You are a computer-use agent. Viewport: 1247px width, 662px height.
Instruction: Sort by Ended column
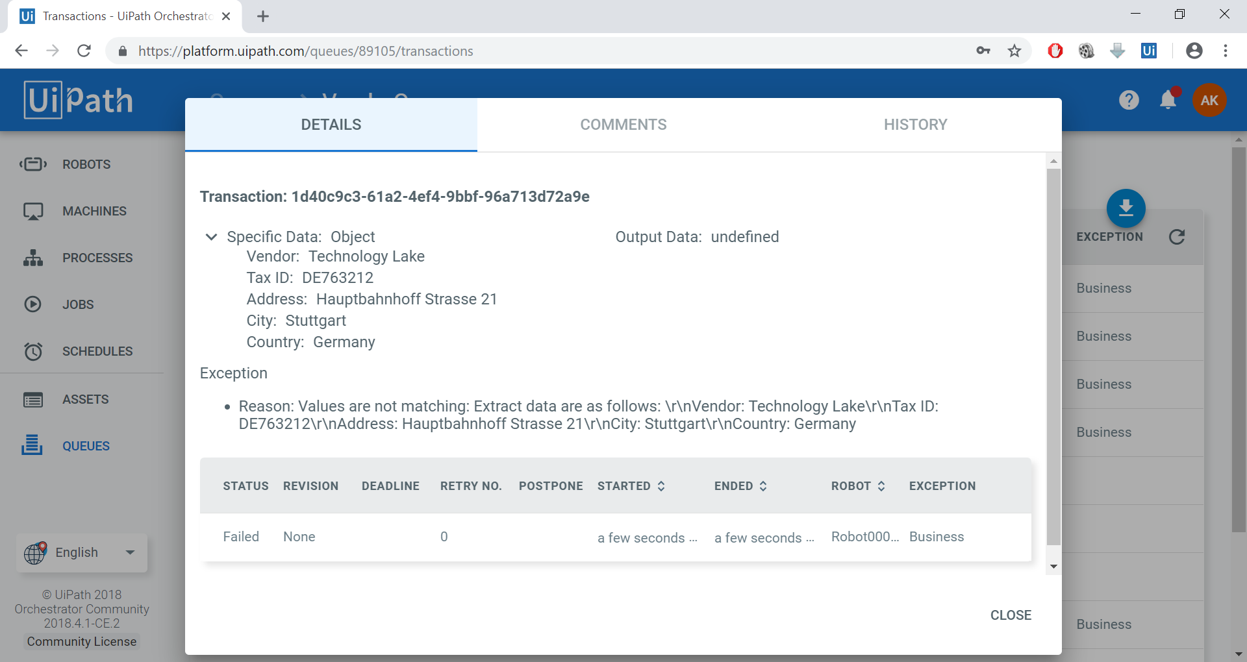click(740, 486)
